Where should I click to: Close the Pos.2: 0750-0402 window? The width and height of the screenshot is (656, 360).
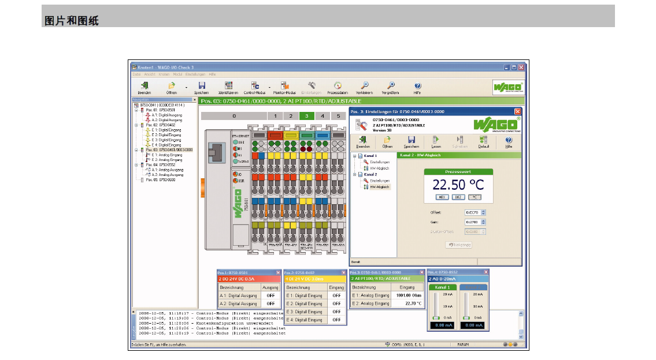point(344,273)
